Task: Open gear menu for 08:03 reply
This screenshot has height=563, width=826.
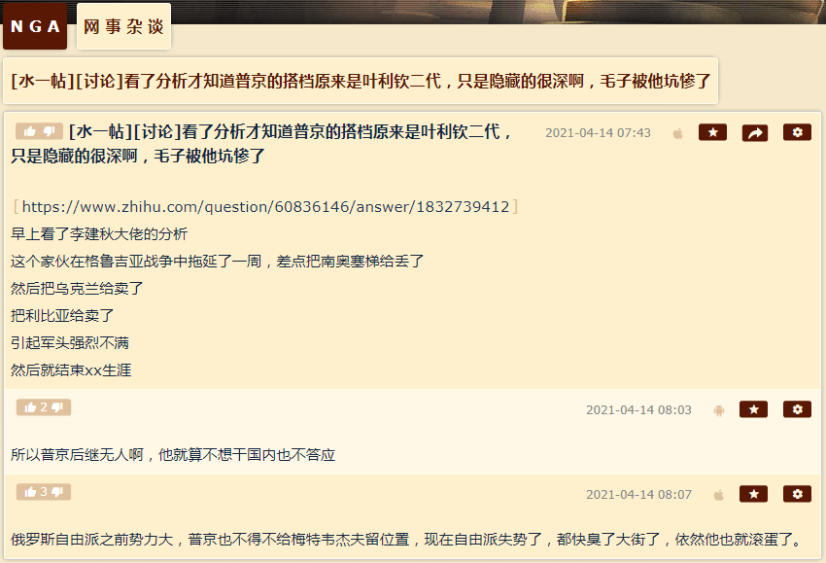Action: tap(797, 409)
